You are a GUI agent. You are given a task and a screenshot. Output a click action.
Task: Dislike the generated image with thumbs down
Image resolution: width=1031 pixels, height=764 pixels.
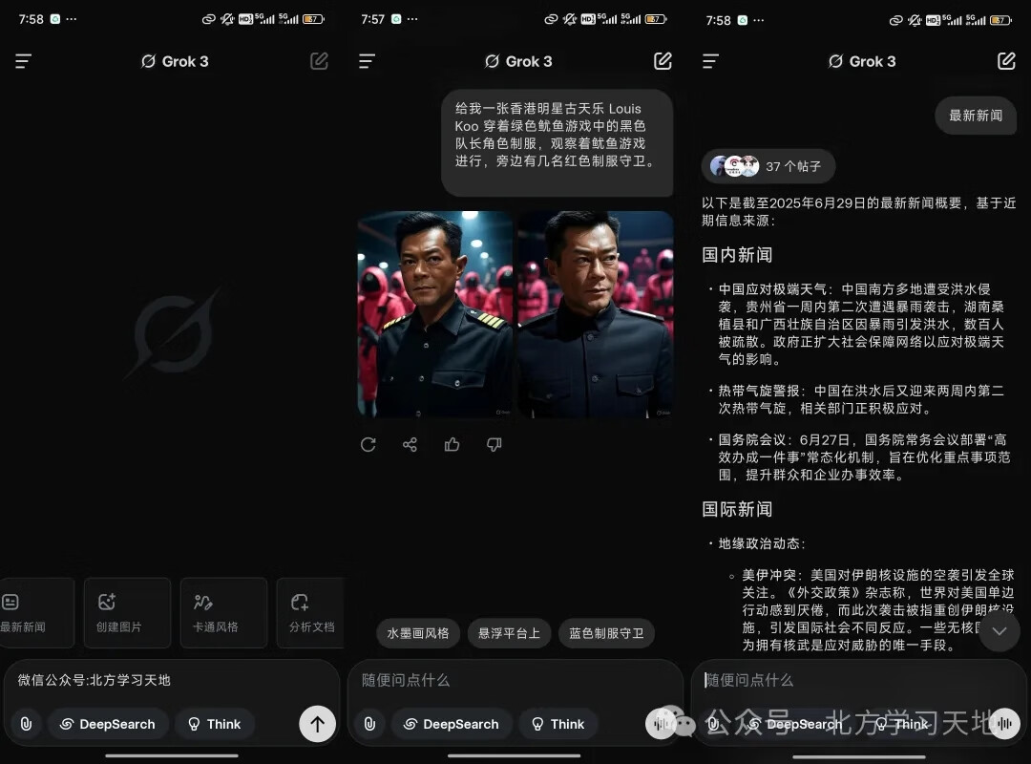pos(494,444)
